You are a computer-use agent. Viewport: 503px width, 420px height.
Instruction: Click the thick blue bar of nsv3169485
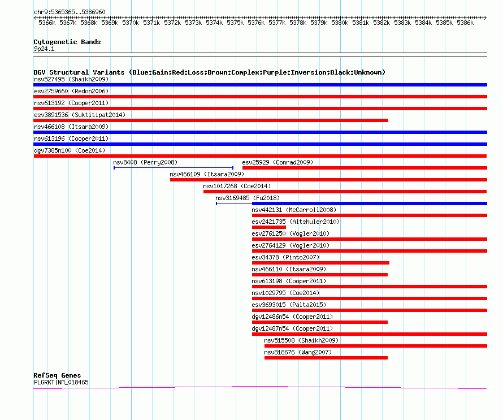click(x=370, y=203)
